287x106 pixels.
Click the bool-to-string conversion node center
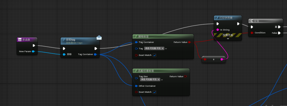click(214, 59)
